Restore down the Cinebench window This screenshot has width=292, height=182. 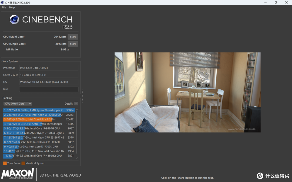(276, 2)
